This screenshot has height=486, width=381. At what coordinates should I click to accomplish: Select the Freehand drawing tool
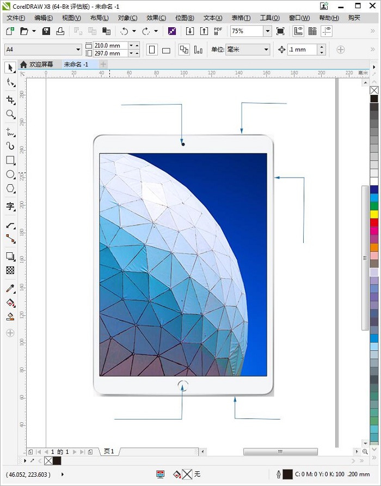(x=10, y=132)
